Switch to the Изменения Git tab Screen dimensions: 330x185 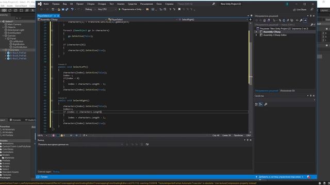(x=287, y=91)
